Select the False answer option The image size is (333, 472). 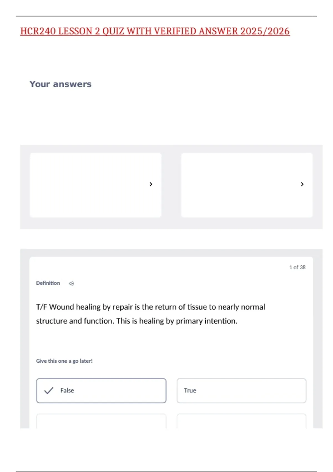coord(101,390)
